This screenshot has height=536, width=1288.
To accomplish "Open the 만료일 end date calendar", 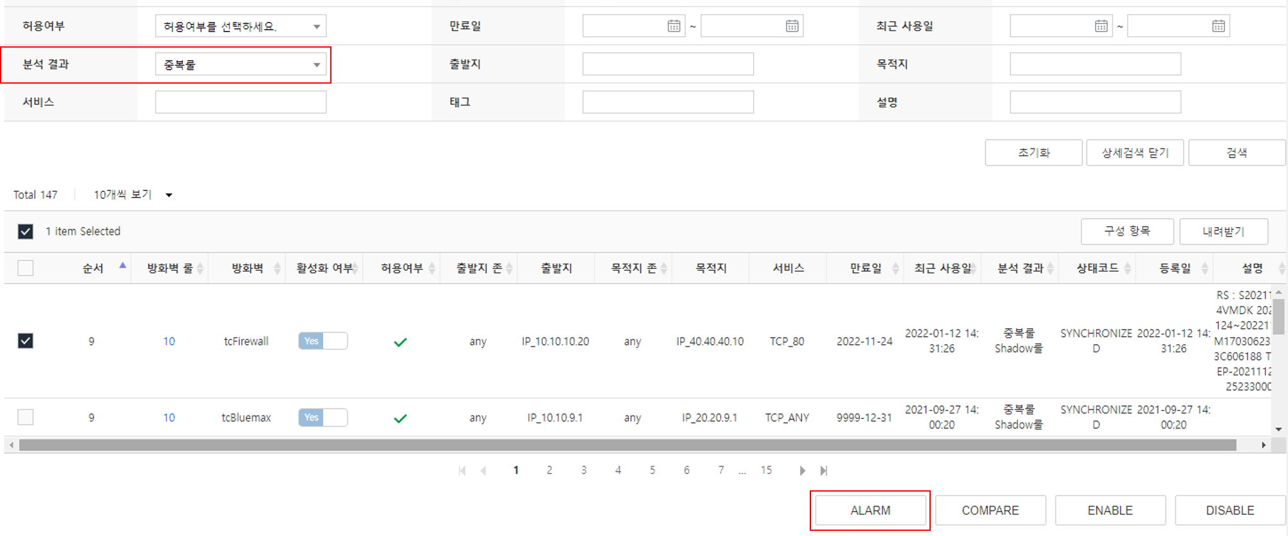I will pos(792,26).
